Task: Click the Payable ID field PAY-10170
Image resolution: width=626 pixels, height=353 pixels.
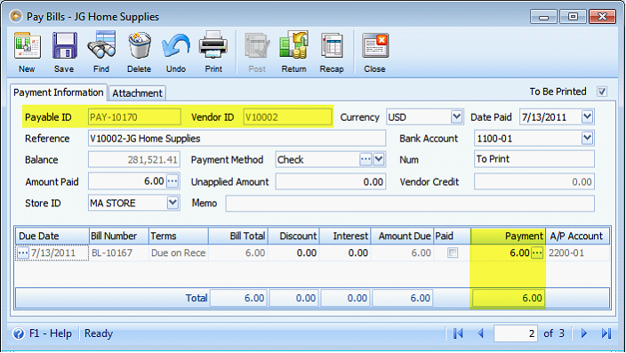Action: (x=134, y=117)
